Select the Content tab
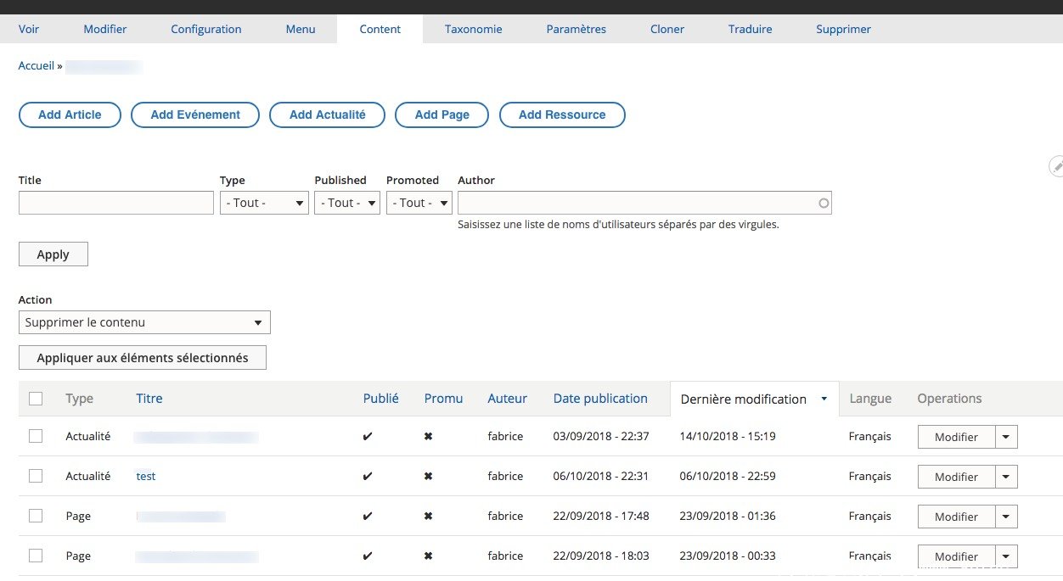Viewport: 1063px width, 581px height. [380, 29]
